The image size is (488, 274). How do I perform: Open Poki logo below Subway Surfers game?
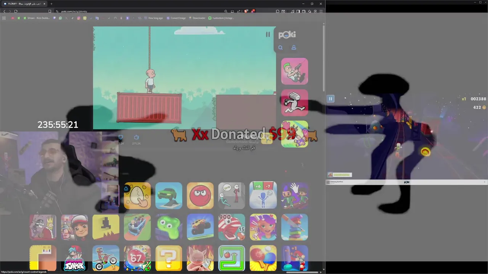pos(406,182)
